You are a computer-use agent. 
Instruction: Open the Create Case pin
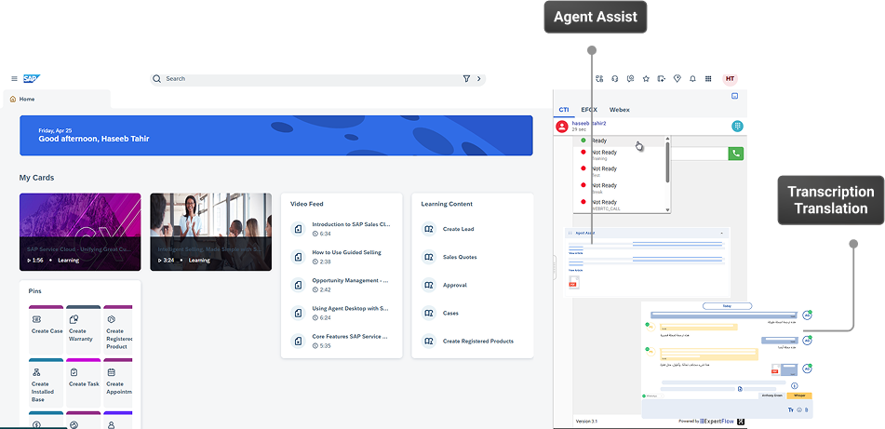click(47, 329)
